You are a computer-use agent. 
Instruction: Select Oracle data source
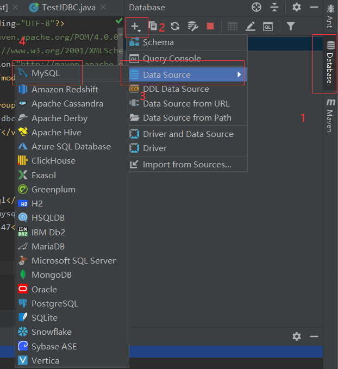(72, 289)
